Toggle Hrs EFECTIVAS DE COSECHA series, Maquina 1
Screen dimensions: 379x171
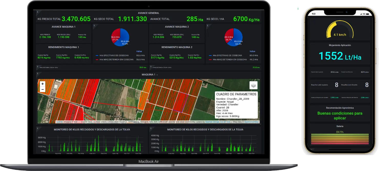114,55
